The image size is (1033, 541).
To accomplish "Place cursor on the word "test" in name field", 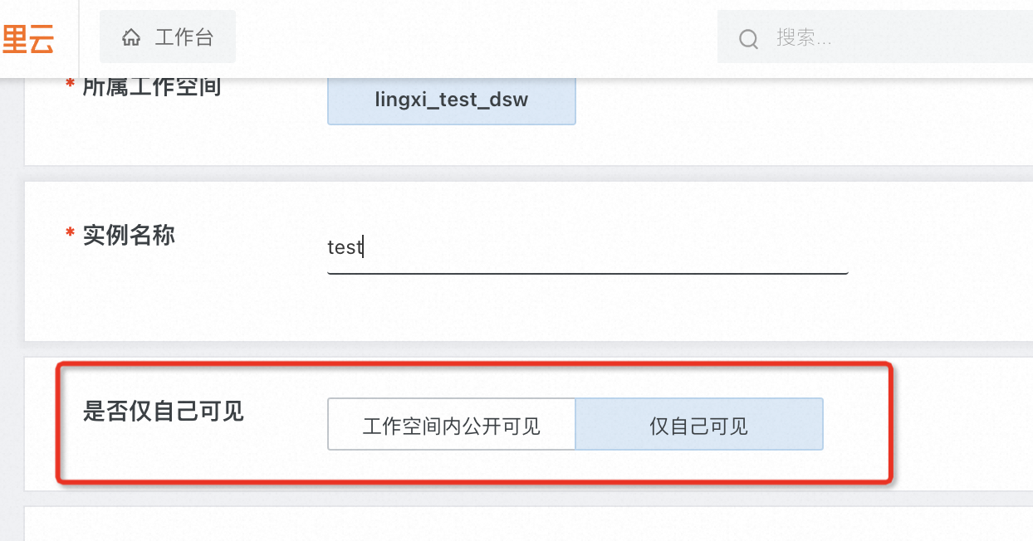I will (345, 247).
